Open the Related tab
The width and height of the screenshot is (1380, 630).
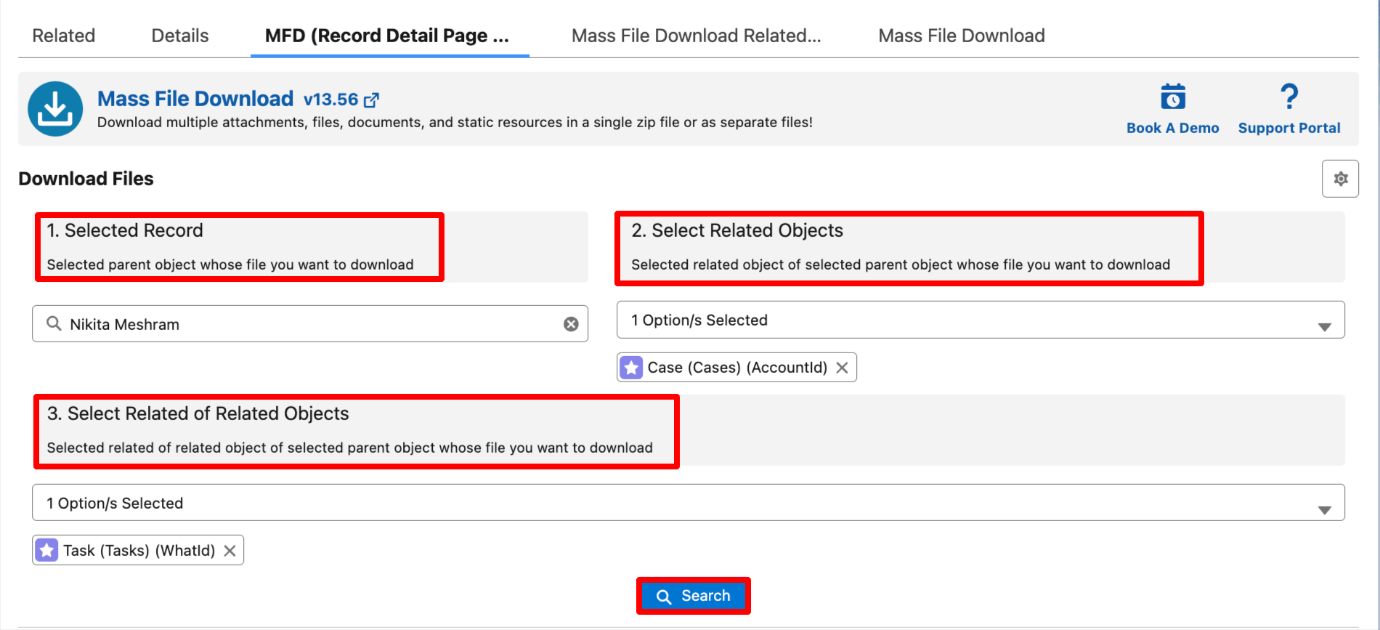pyautogui.click(x=64, y=36)
